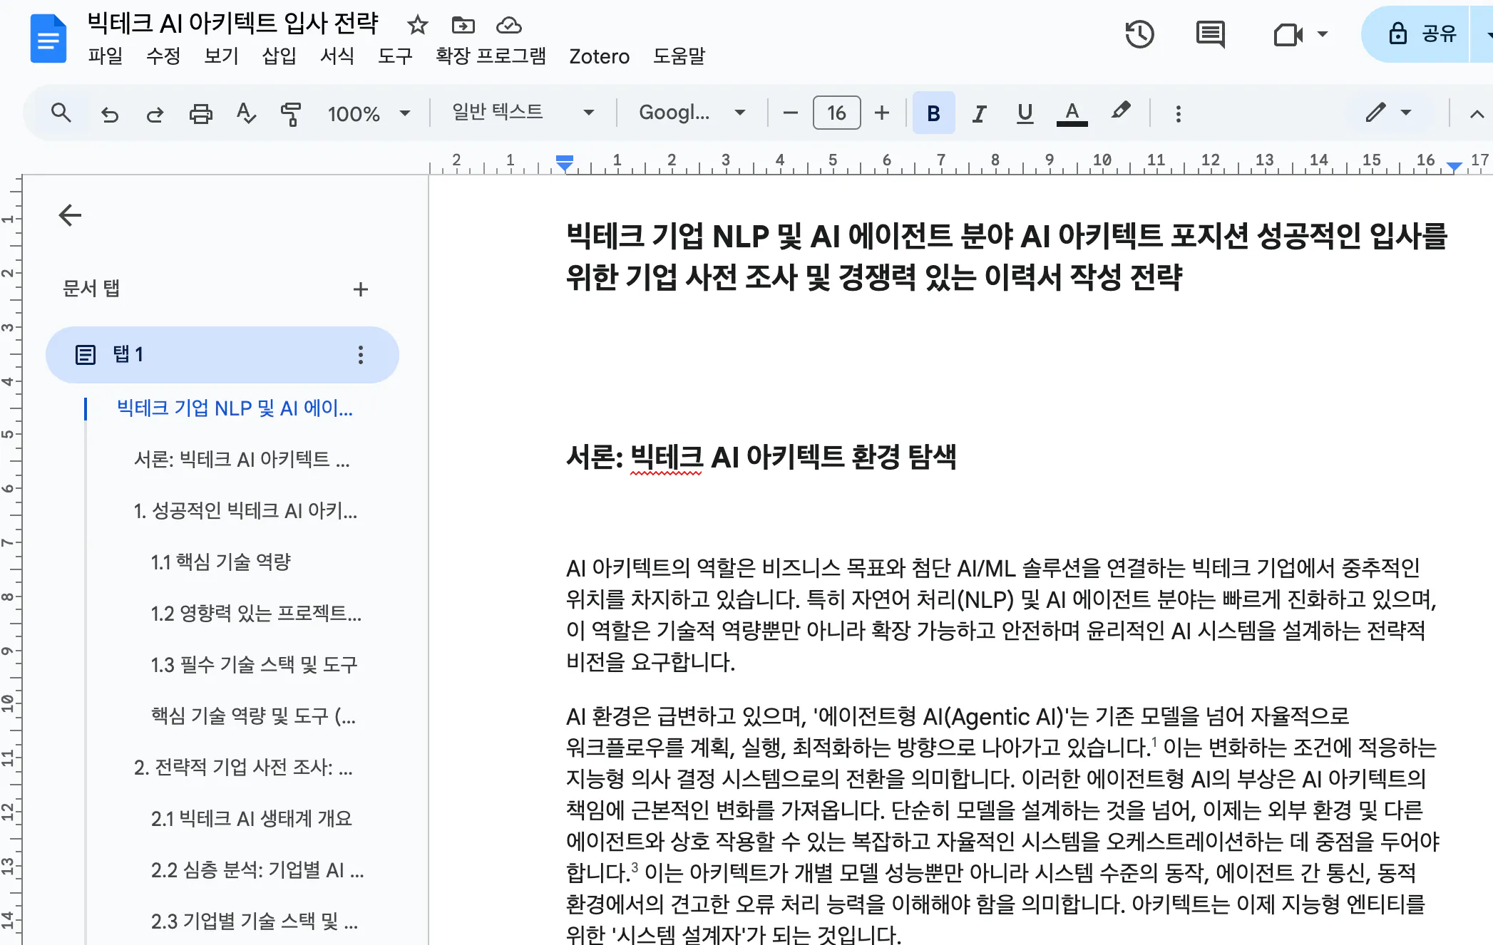Run spelling and grammar check
This screenshot has height=945, width=1493.
[x=246, y=113]
